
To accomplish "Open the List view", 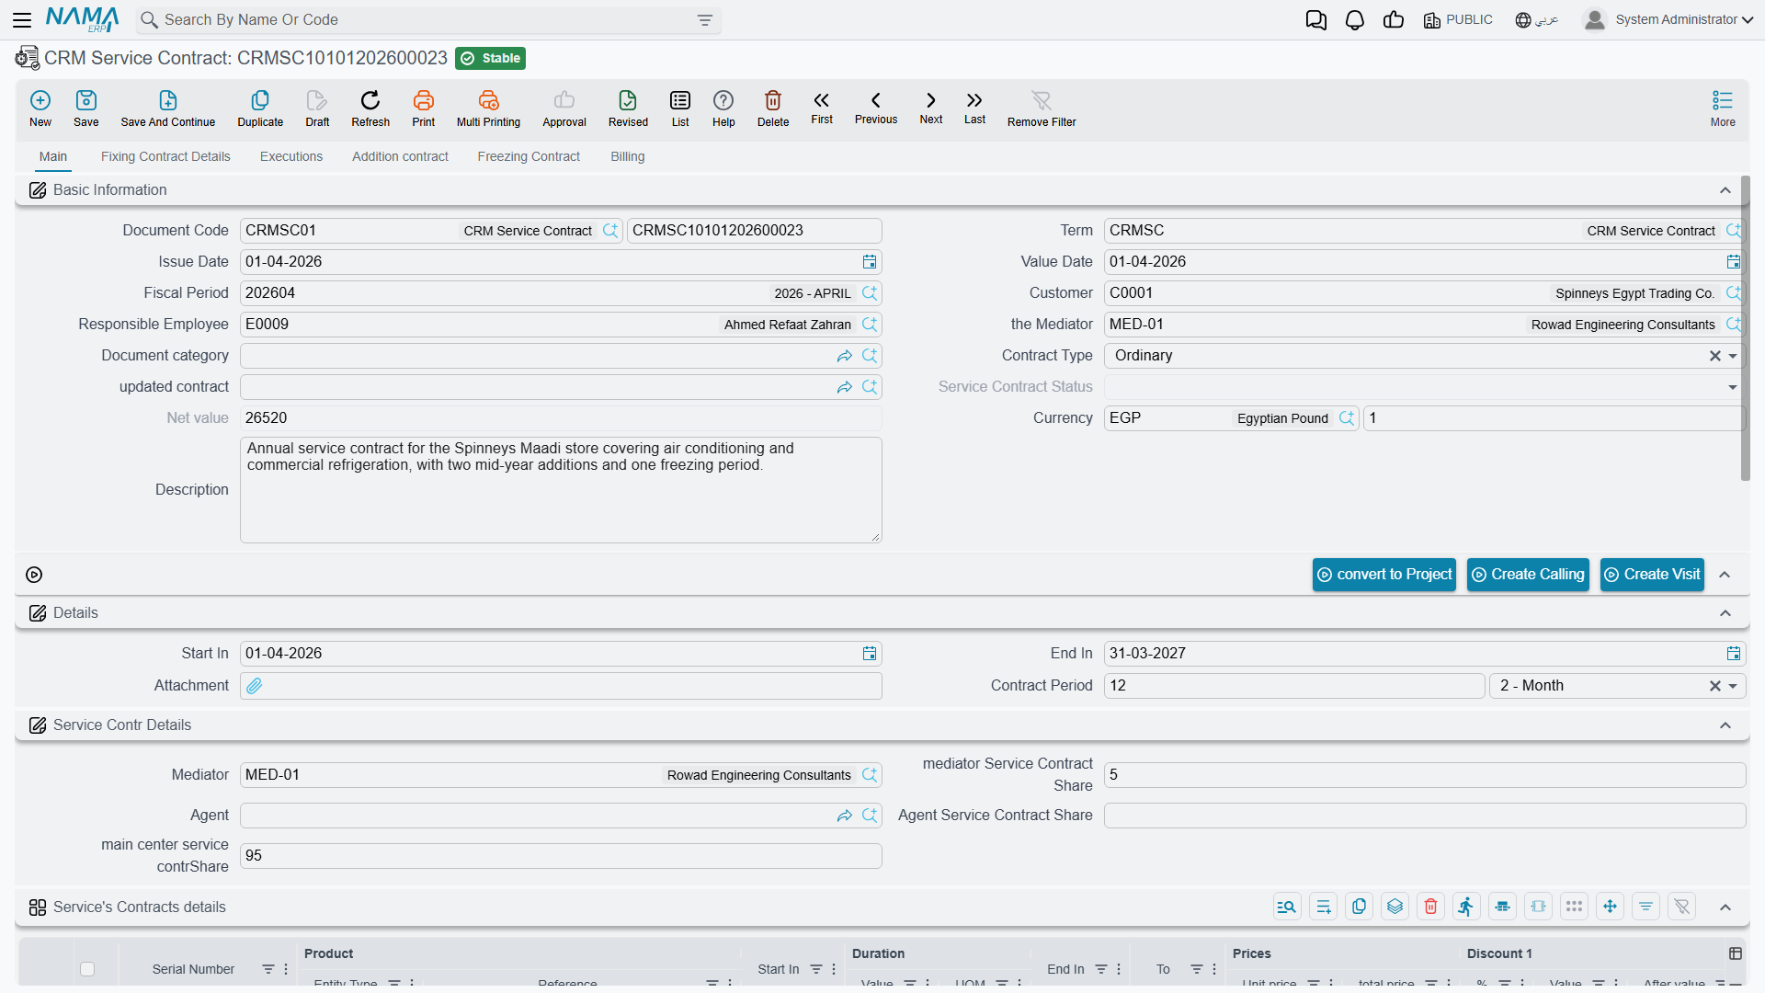I will pyautogui.click(x=680, y=108).
